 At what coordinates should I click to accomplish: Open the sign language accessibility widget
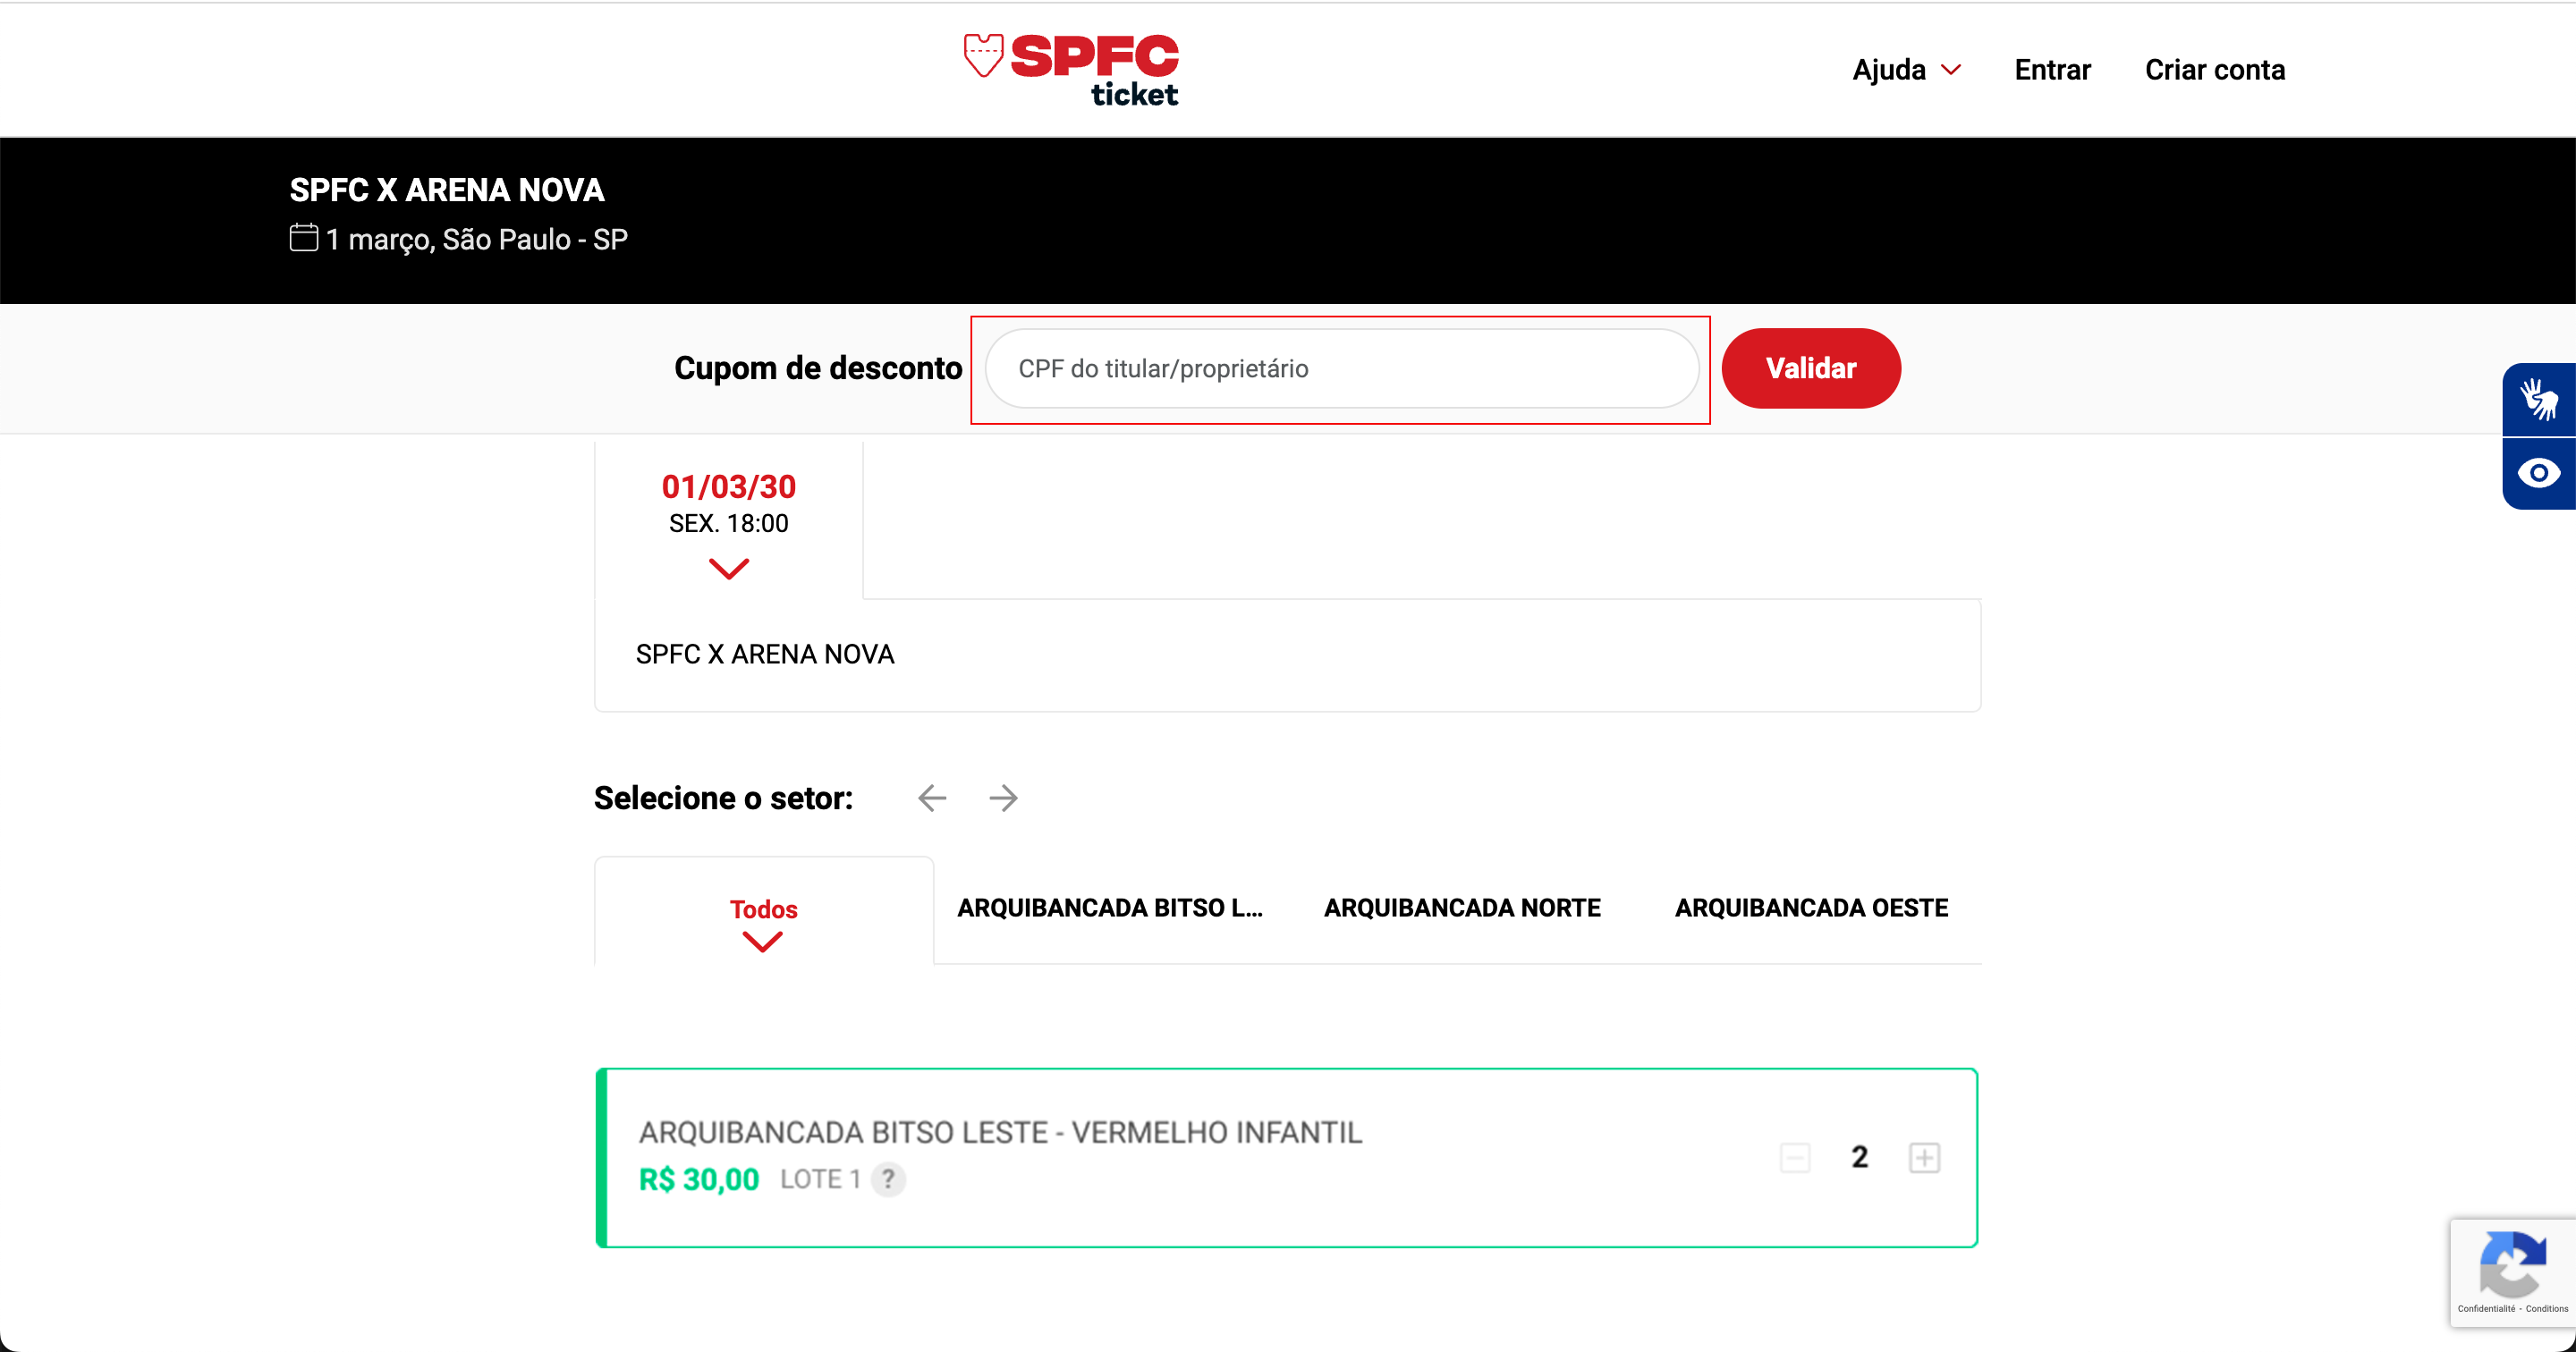coord(2538,399)
